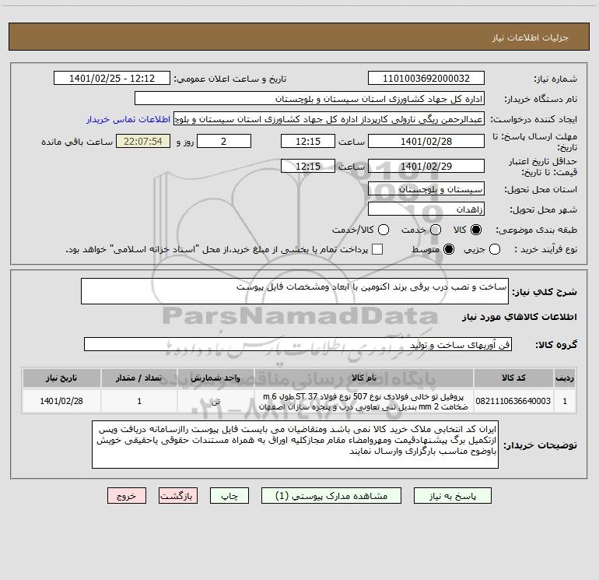Click the چاپ print button
Viewport: 599px width, 580px height.
coord(229,495)
